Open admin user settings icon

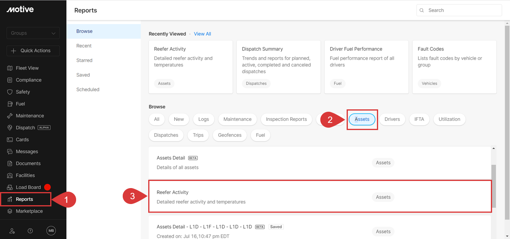(12, 231)
